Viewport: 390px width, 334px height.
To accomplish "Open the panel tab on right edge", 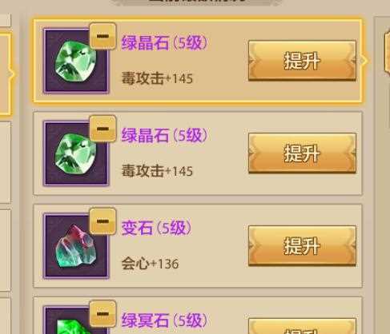I will click(387, 53).
